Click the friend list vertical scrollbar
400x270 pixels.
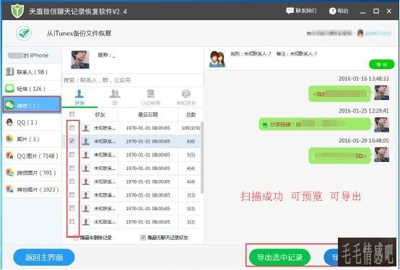(x=202, y=158)
